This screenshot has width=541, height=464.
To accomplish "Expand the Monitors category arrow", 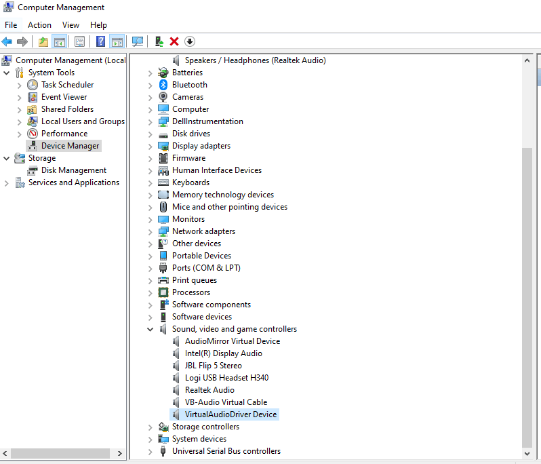I will pyautogui.click(x=150, y=220).
